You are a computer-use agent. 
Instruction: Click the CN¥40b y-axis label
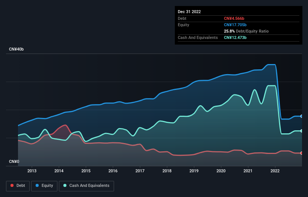click(x=16, y=49)
